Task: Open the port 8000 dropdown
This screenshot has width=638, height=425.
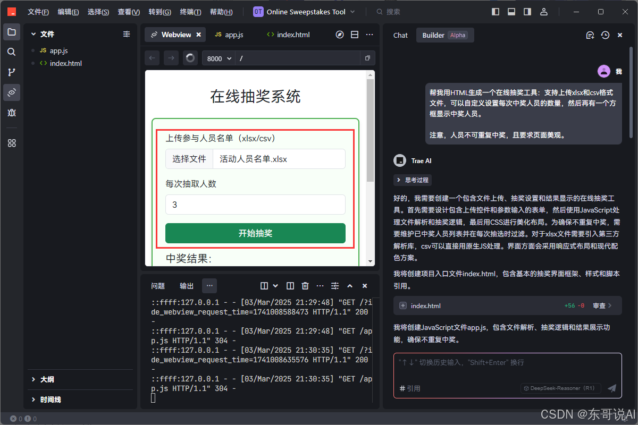Action: point(219,58)
